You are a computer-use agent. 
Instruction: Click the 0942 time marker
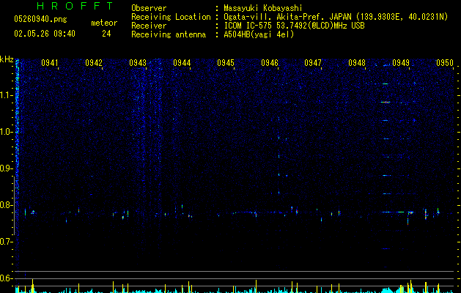click(x=94, y=63)
